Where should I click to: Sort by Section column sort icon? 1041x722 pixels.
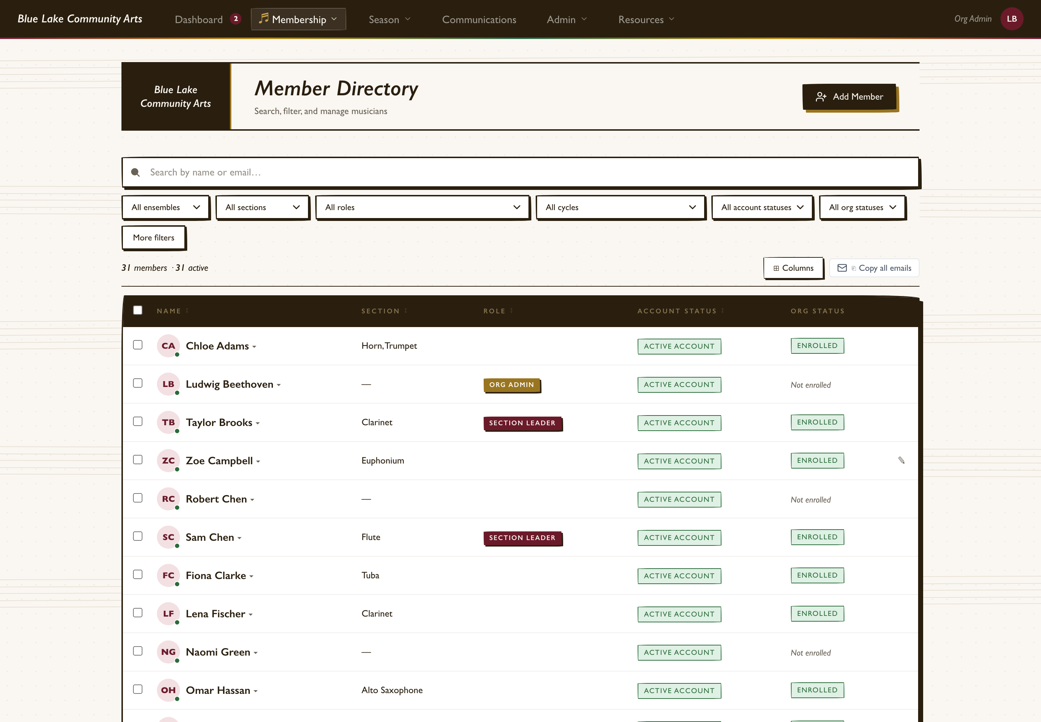(x=406, y=311)
